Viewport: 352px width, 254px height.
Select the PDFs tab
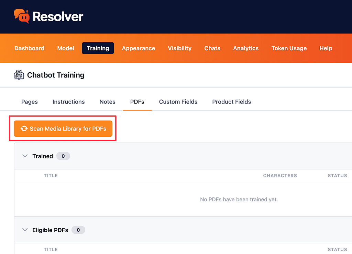137,102
